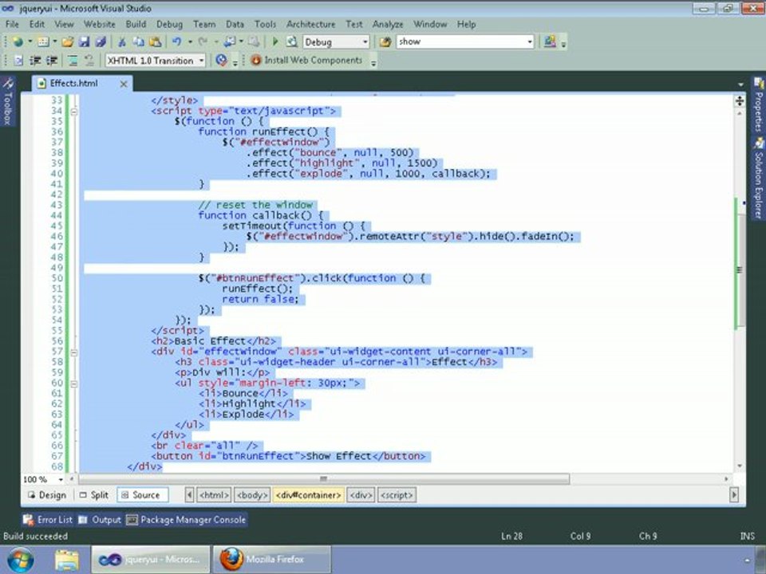Viewport: 766px width, 574px height.
Task: Expand the New Web Site dropdown arrow
Action: (30, 42)
